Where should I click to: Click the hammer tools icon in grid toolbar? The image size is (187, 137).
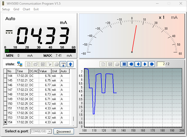(63, 64)
